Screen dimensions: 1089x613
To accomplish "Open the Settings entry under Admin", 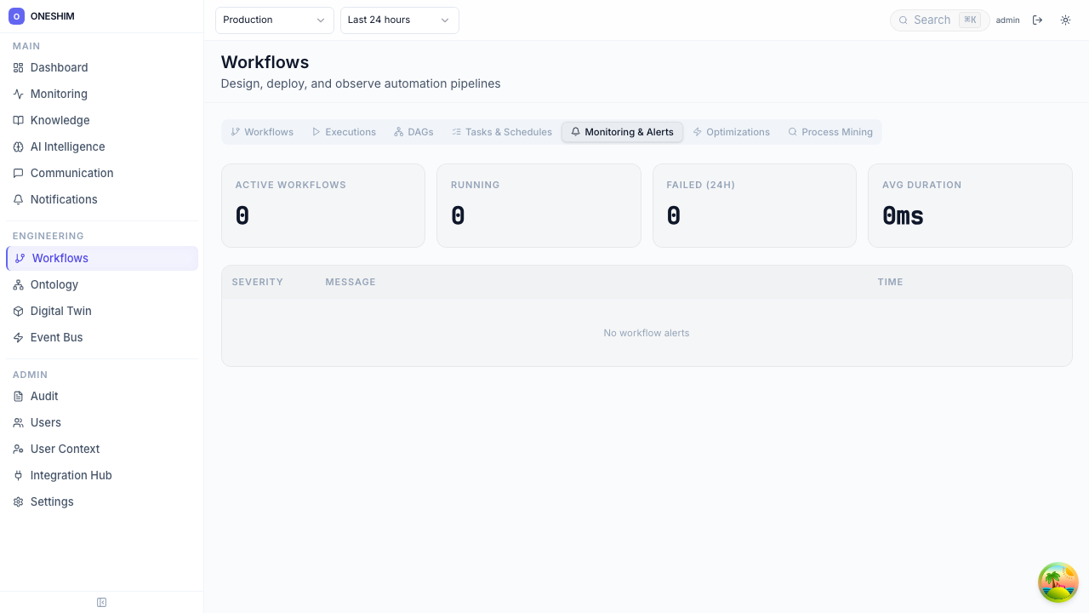I will [x=52, y=501].
